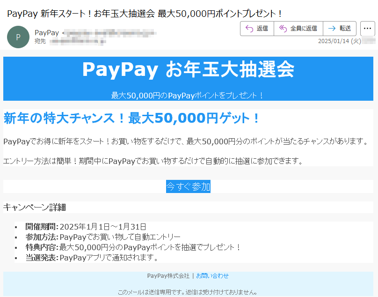378x297 pixels.
Task: Click the 特典内容 bullet line
Action: click(133, 247)
